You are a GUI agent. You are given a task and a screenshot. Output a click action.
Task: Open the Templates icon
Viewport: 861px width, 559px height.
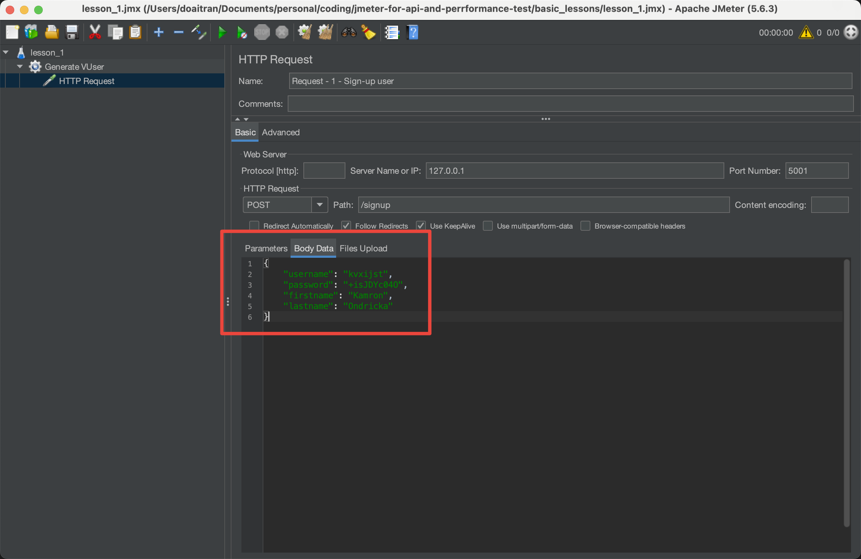(31, 32)
